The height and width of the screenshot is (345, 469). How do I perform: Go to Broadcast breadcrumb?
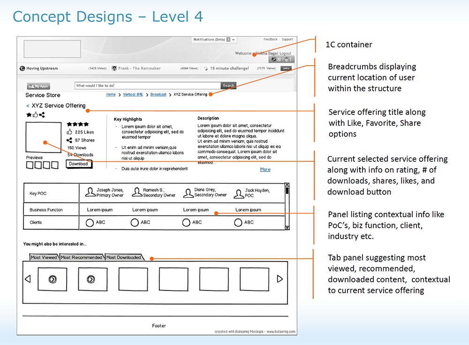tap(158, 95)
